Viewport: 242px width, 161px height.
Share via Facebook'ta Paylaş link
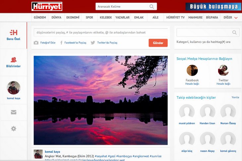[x=73, y=43]
